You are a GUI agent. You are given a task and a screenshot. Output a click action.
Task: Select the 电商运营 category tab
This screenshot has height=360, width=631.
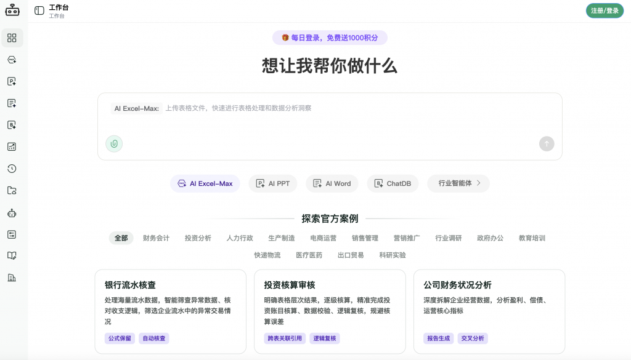pyautogui.click(x=323, y=238)
